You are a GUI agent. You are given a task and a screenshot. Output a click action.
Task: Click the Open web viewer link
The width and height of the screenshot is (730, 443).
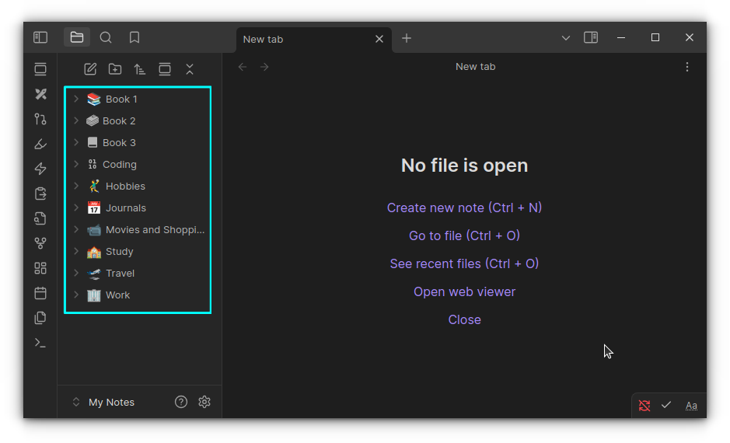pos(464,291)
